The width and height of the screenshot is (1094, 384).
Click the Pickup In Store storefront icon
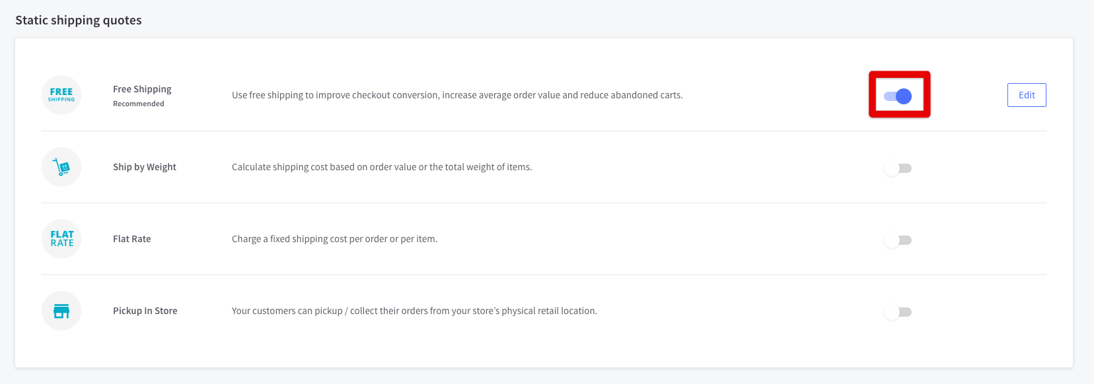[x=61, y=311]
